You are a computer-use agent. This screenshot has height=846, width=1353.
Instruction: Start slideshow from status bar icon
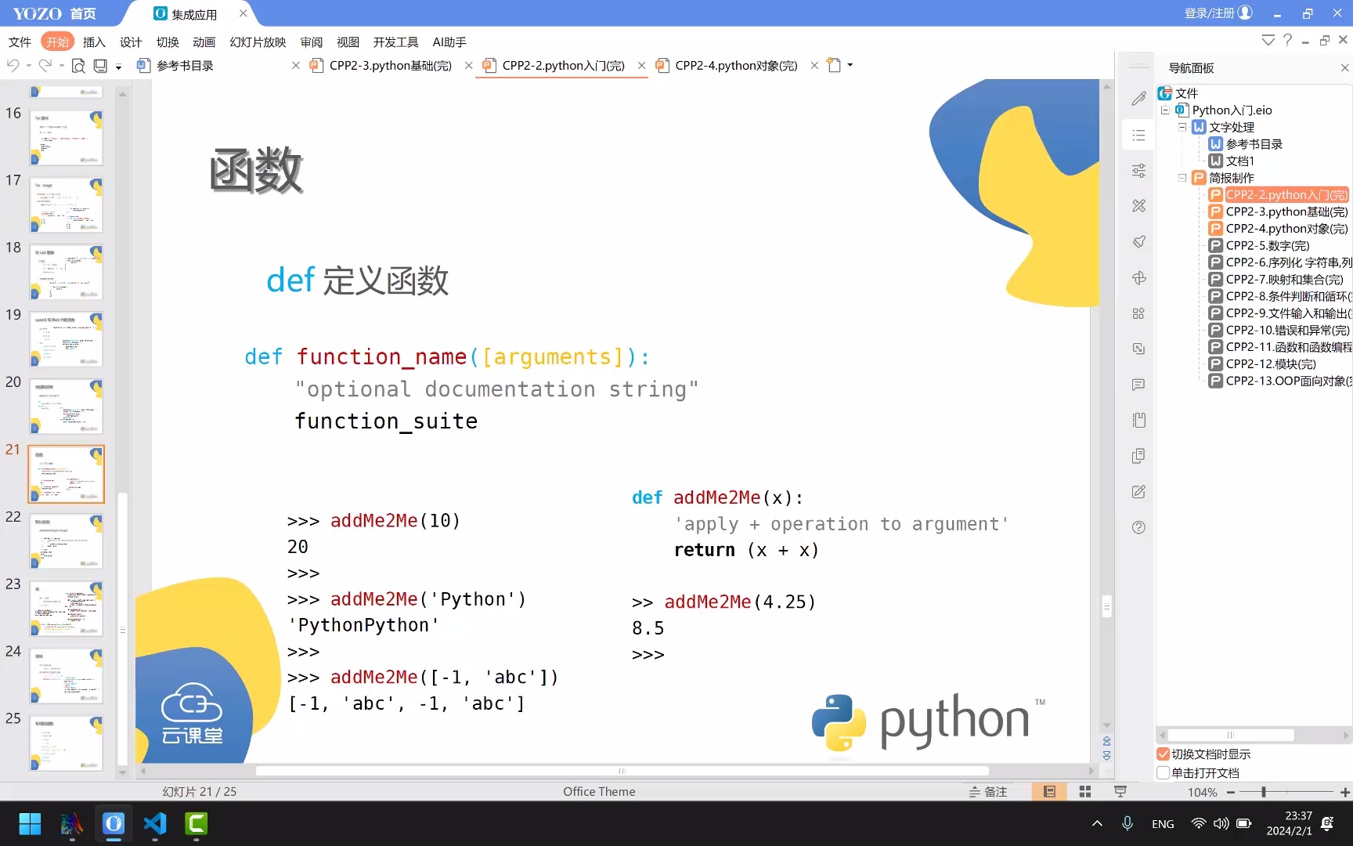click(x=1120, y=792)
